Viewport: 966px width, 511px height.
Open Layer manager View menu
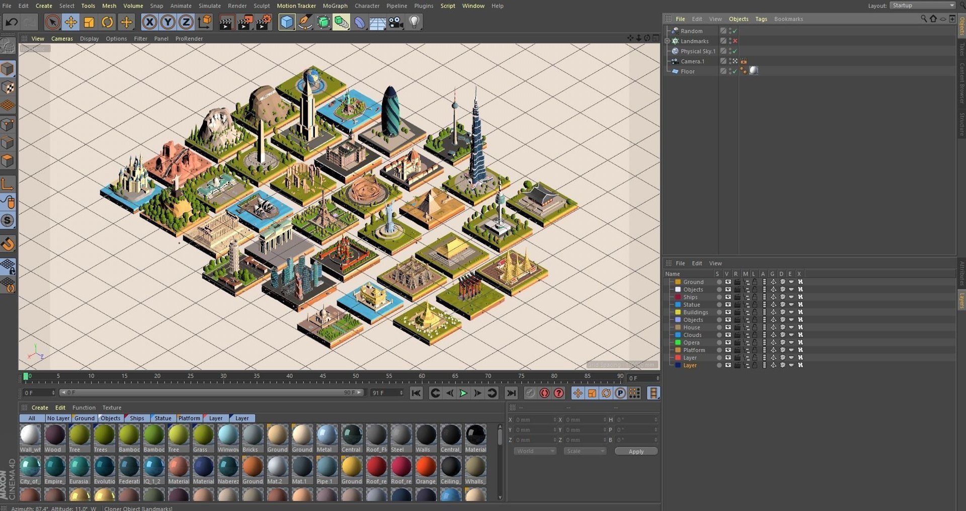tap(715, 264)
